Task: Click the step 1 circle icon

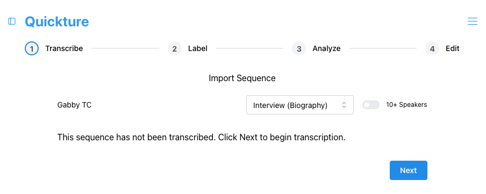Action: point(32,49)
